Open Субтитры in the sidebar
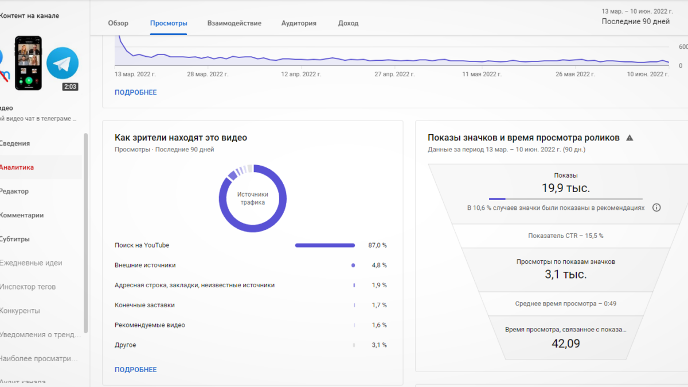Image resolution: width=688 pixels, height=387 pixels. pos(14,239)
